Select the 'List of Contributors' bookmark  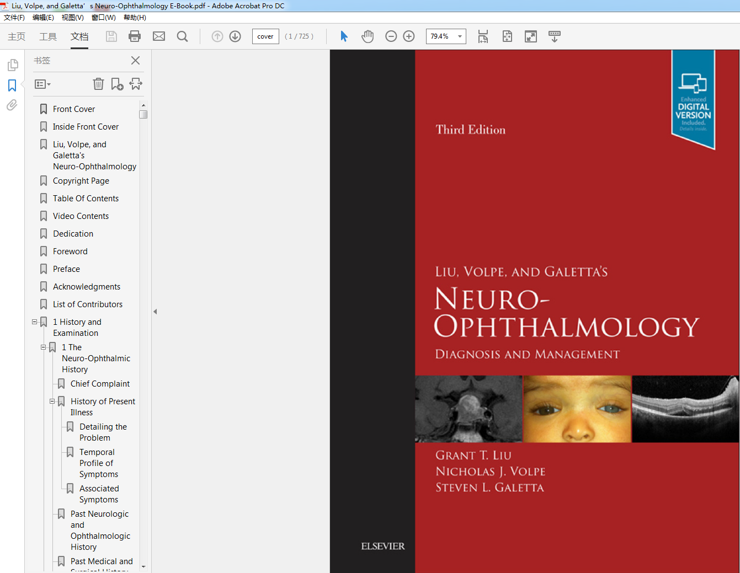pyautogui.click(x=88, y=304)
